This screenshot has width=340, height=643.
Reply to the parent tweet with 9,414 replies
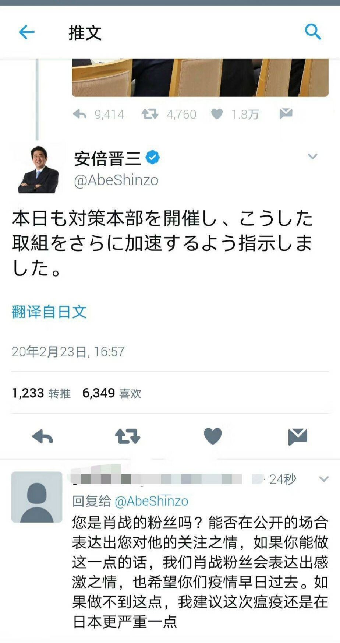coord(80,114)
